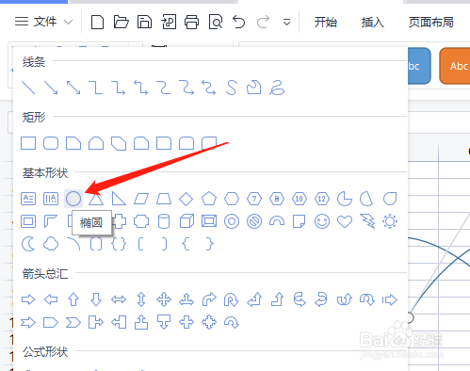Screen dimensions: 470x371
Task: Select the sun shape
Action: coord(390,221)
